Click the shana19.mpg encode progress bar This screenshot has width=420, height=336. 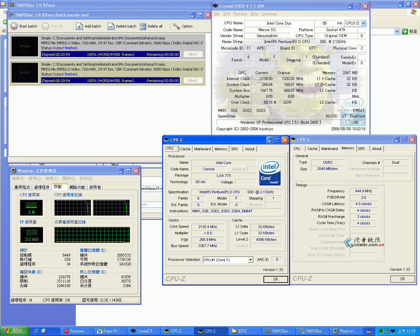pos(111,80)
